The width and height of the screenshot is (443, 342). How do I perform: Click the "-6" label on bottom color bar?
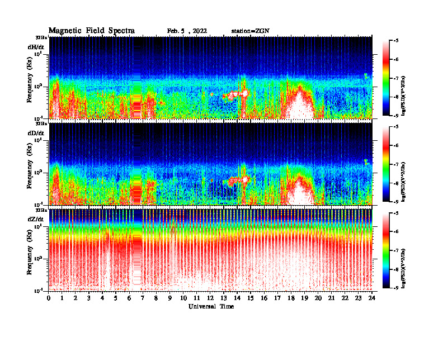pos(396,232)
